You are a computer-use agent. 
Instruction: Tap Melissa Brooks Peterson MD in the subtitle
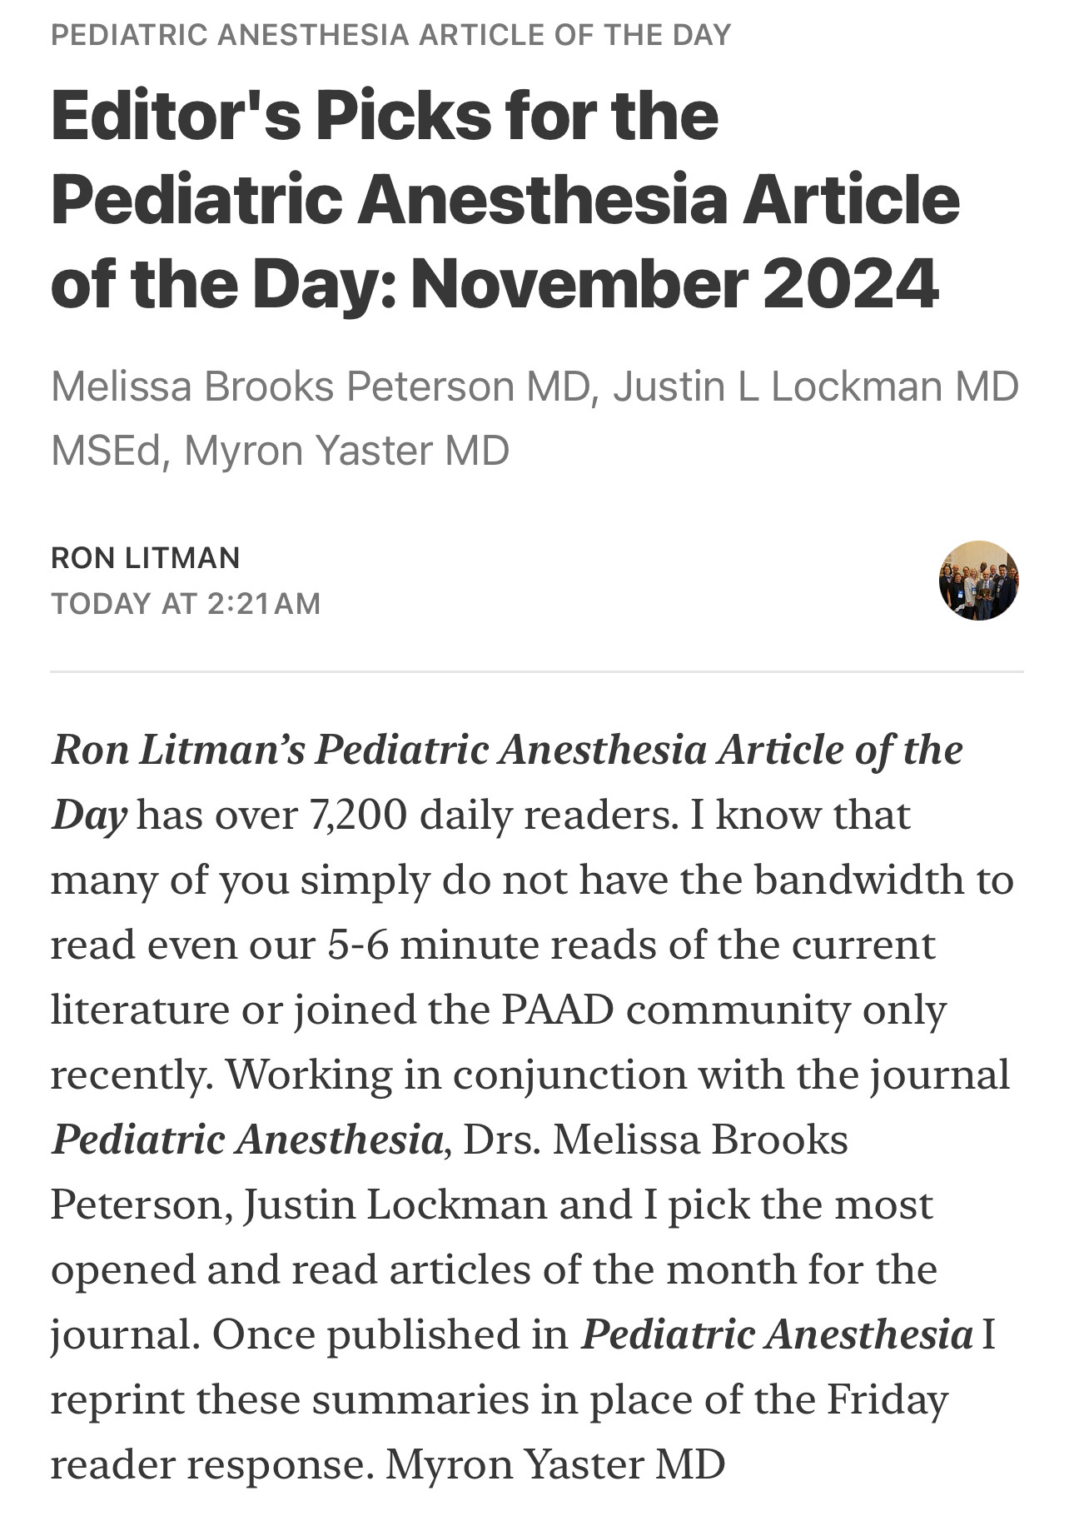click(321, 386)
